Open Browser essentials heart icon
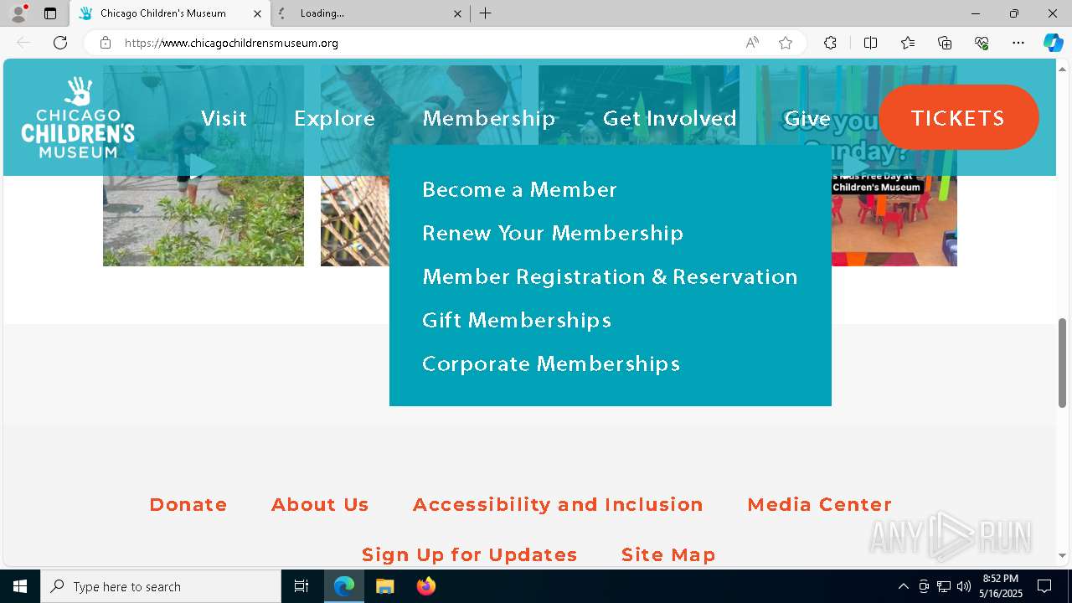The height and width of the screenshot is (603, 1072). pyautogui.click(x=982, y=43)
